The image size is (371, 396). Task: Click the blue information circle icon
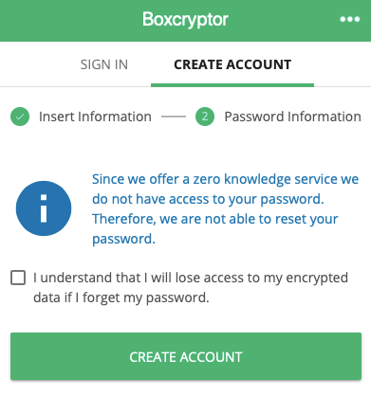44,208
